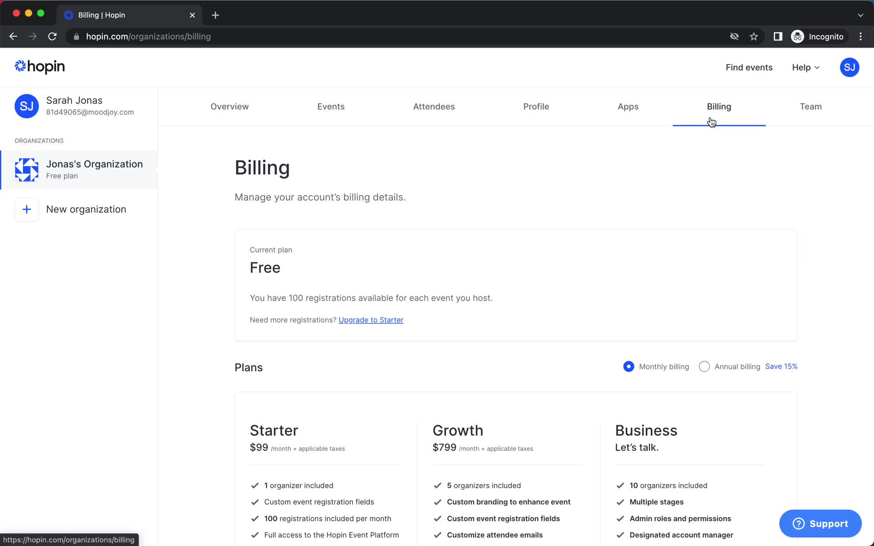Open a new browser tab
Viewport: 874px width, 546px height.
coord(215,15)
